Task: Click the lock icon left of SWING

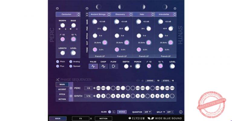Action: click(143, 81)
